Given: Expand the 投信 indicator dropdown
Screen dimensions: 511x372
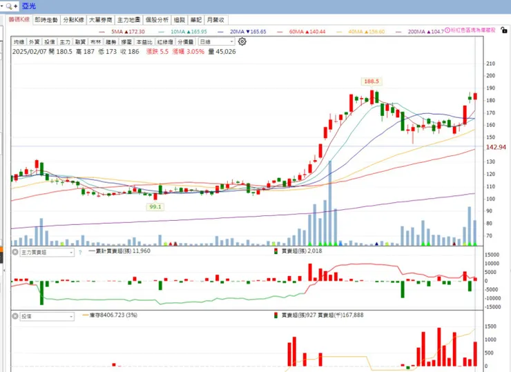Looking at the screenshot, I should click(x=47, y=316).
